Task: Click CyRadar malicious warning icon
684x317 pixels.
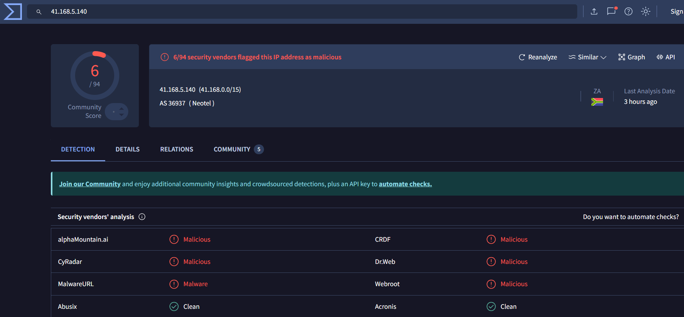Action: click(x=174, y=262)
